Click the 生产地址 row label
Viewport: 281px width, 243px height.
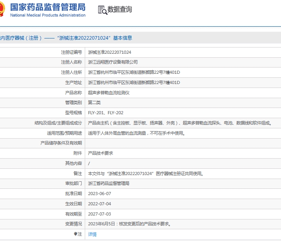point(73,82)
